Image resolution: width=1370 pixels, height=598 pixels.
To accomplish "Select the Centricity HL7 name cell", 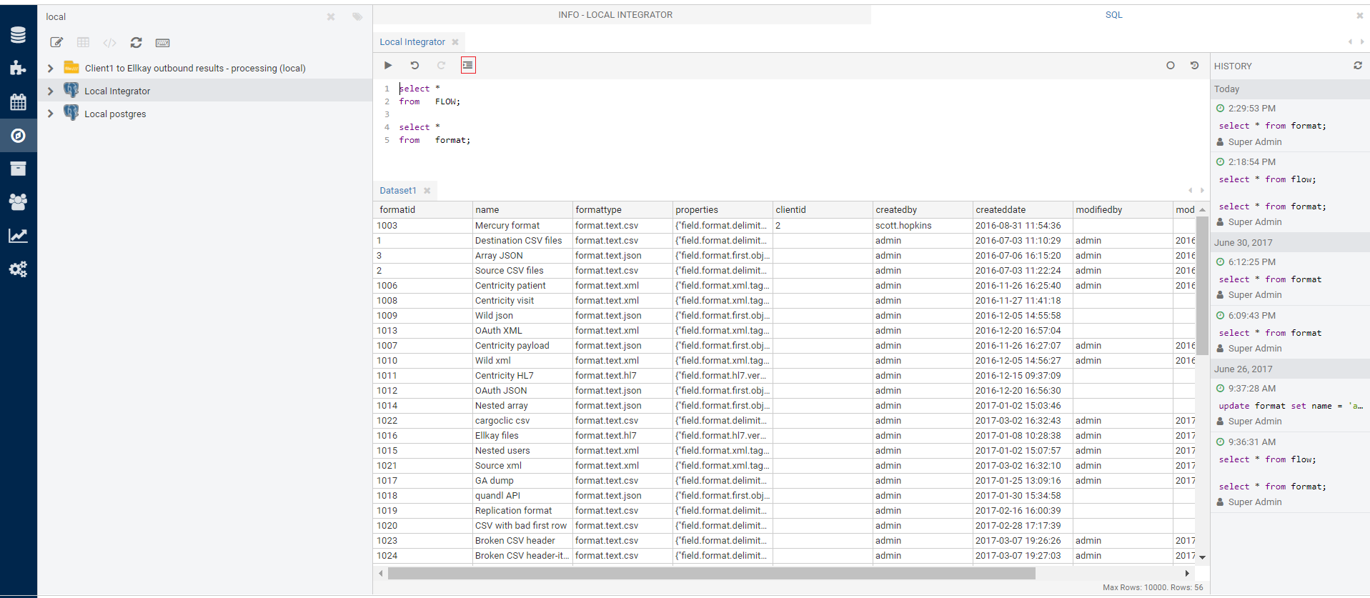I will [x=522, y=375].
